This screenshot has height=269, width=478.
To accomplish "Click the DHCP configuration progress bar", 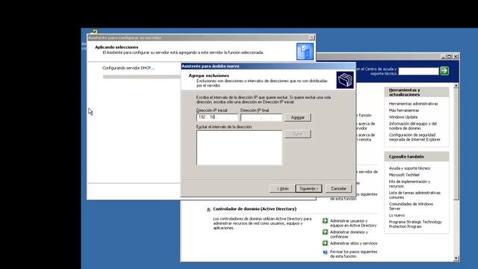I will (141, 77).
